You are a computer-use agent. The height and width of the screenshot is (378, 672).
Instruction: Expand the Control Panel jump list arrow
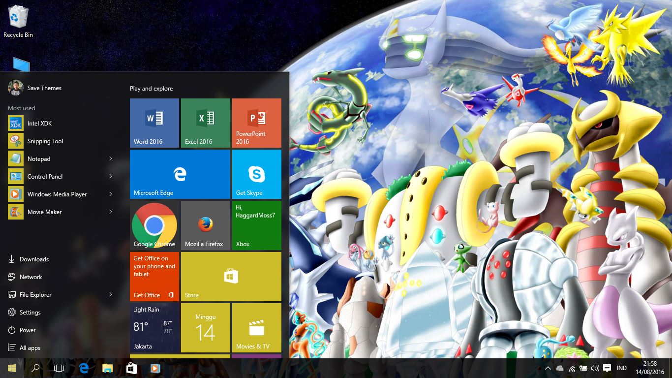coord(111,176)
